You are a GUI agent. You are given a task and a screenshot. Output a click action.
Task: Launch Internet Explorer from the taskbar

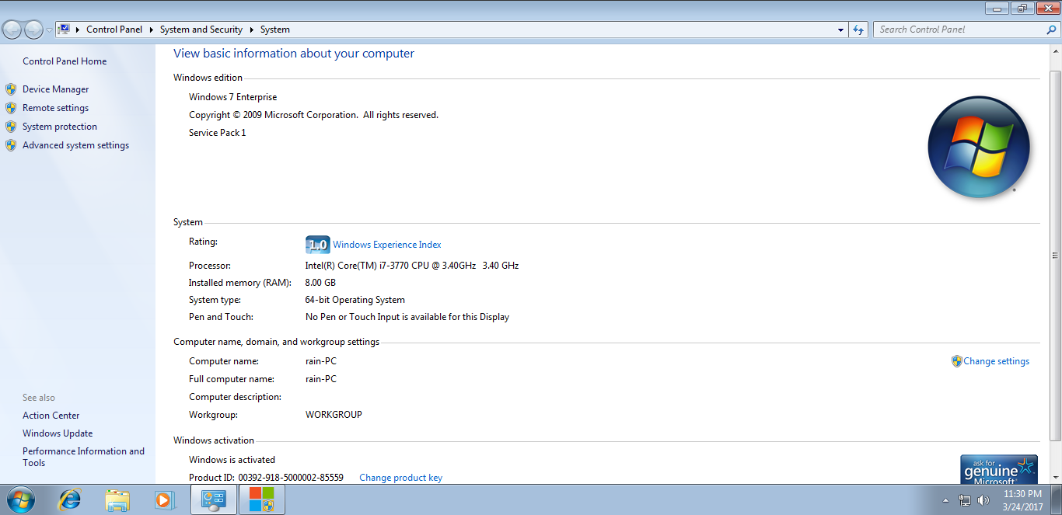(x=69, y=499)
